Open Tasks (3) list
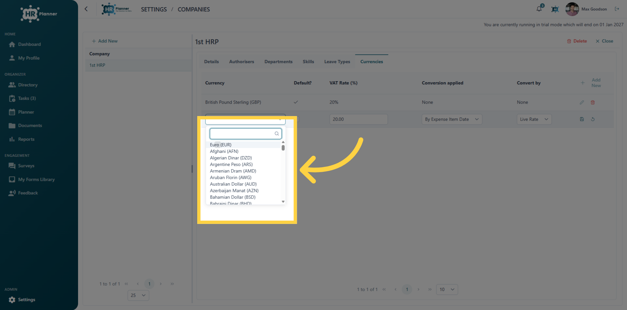Viewport: 627px width, 310px height. [x=23, y=98]
